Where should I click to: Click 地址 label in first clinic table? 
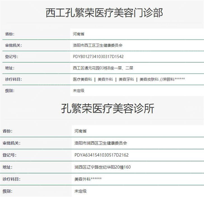coord(10,68)
